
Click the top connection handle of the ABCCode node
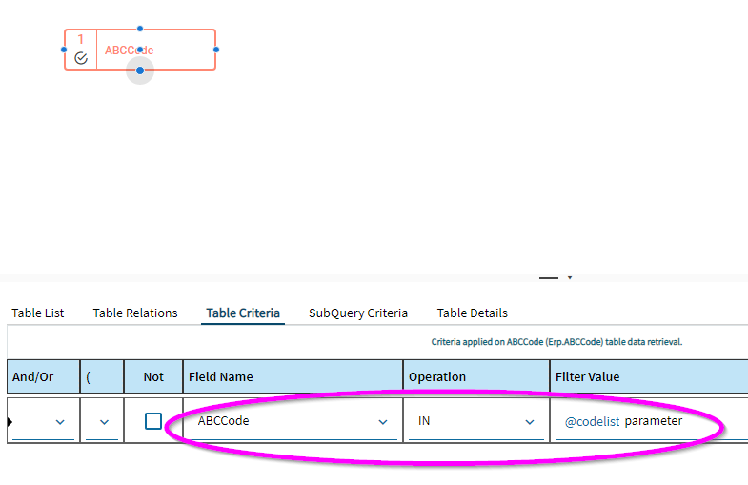140,29
